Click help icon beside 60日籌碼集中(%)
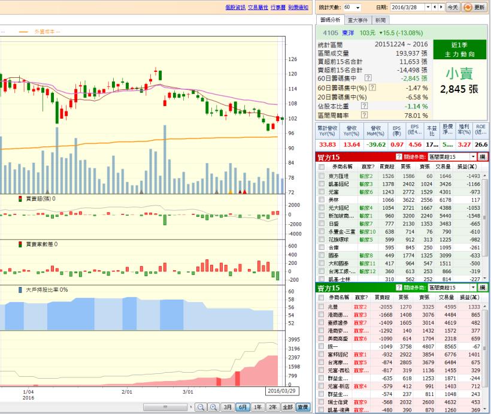The image size is (491, 414). point(373,87)
